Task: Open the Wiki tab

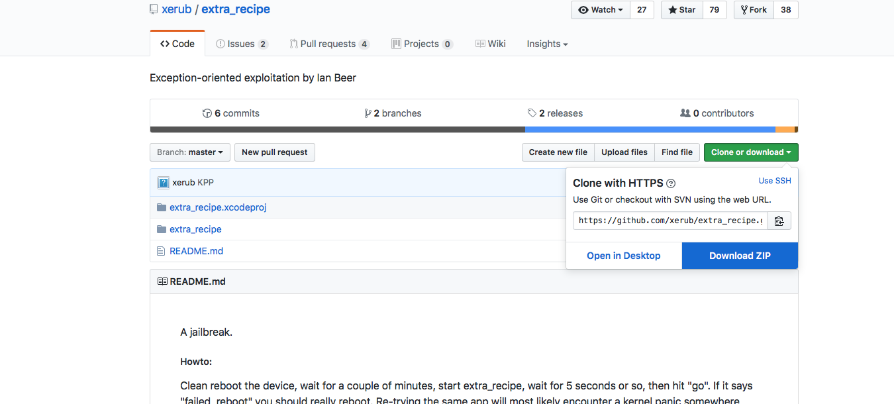Action: (491, 44)
